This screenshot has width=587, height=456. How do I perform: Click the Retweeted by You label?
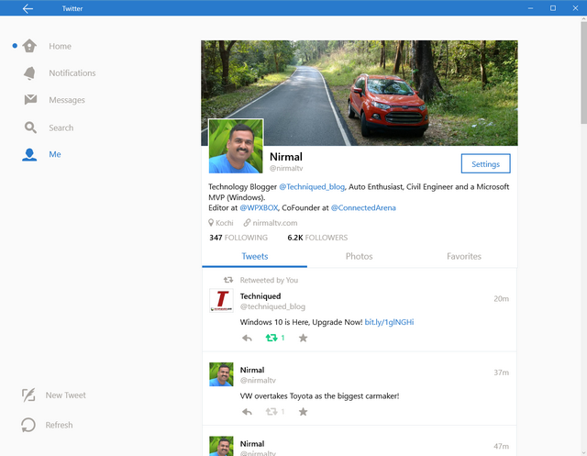pyautogui.click(x=269, y=280)
